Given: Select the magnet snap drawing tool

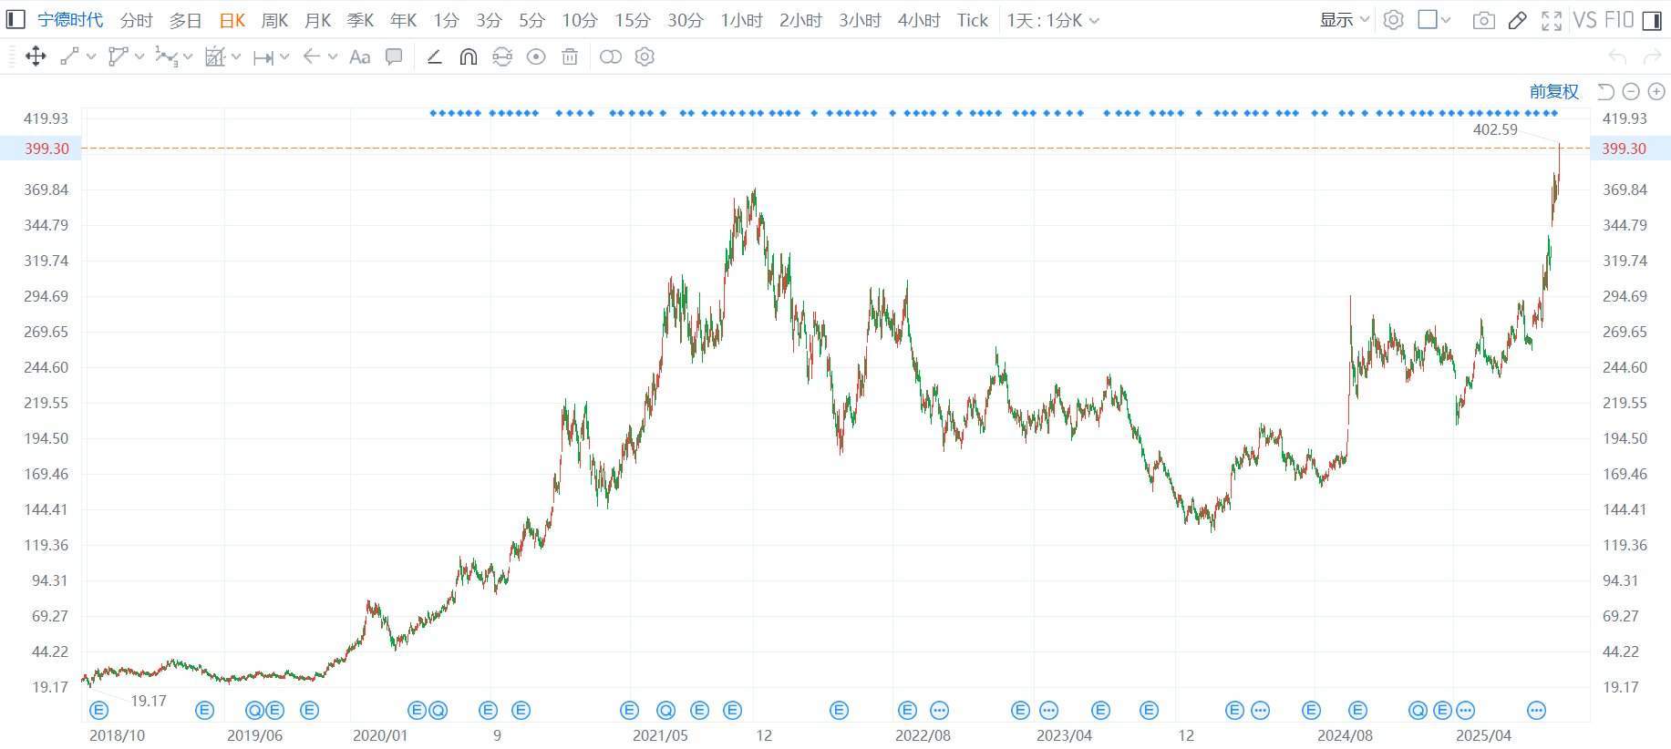Looking at the screenshot, I should (x=468, y=57).
